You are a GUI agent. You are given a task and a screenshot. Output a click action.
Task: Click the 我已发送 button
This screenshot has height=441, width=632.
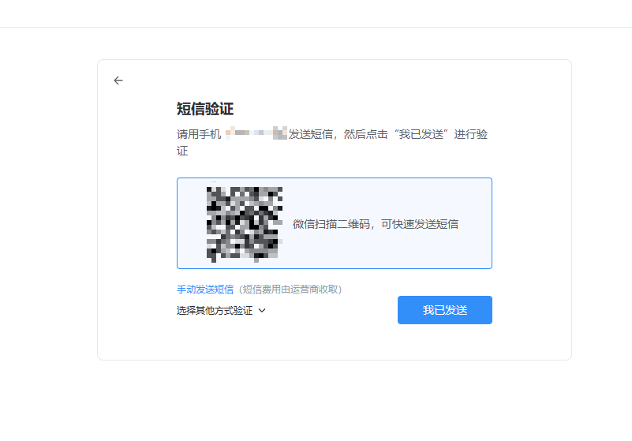click(x=444, y=310)
